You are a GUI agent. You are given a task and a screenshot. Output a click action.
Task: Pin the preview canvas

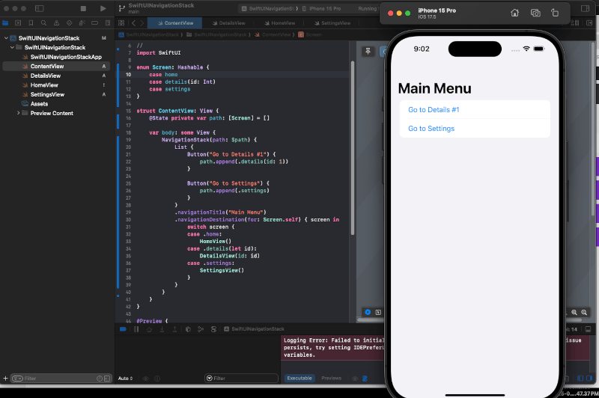368,51
